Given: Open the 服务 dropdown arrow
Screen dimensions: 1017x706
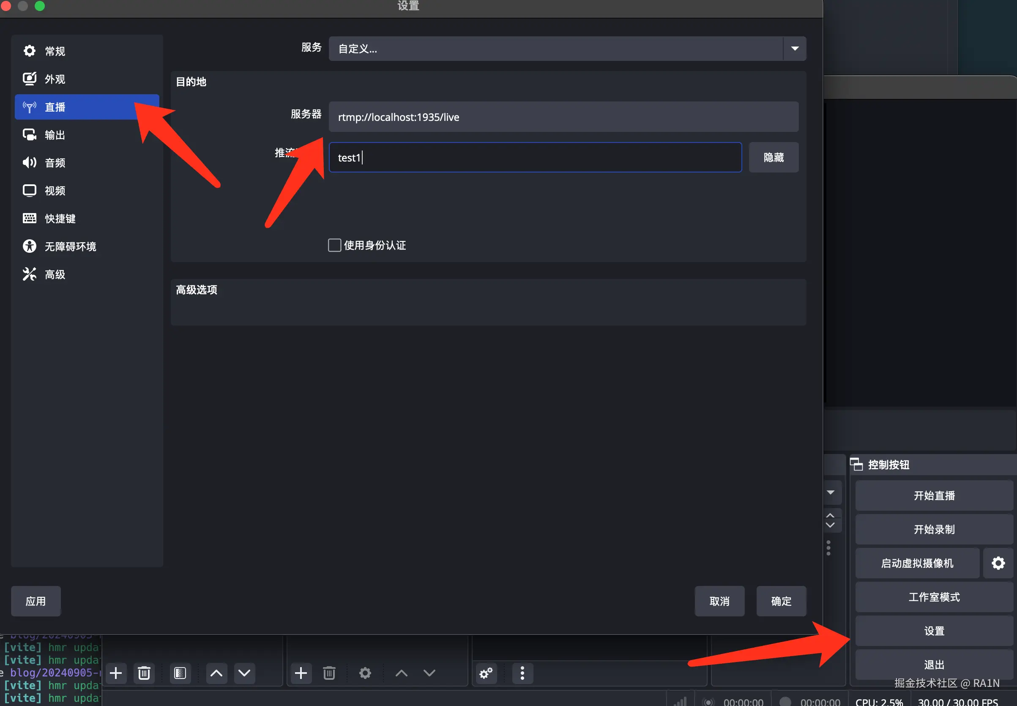Looking at the screenshot, I should [x=795, y=48].
